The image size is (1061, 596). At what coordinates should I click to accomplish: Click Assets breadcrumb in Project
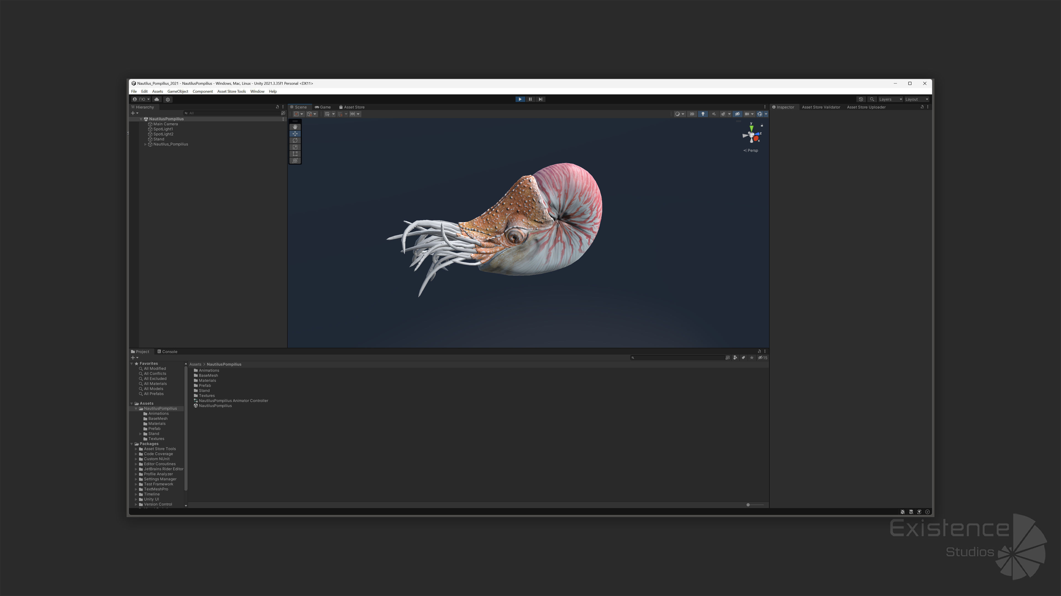coord(195,364)
